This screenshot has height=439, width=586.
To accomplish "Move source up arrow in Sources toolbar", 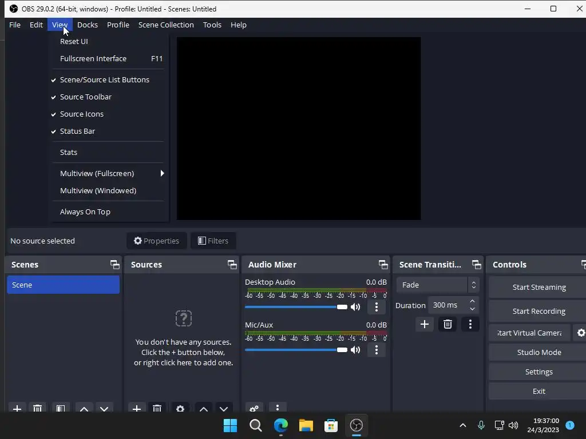I will click(204, 408).
